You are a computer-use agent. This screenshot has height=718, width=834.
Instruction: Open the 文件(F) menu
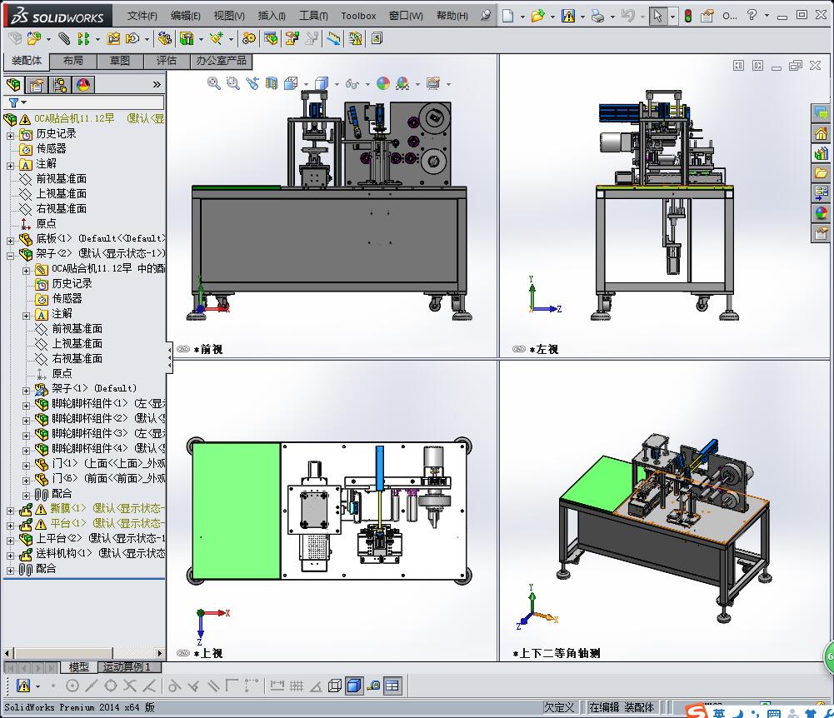pyautogui.click(x=142, y=16)
